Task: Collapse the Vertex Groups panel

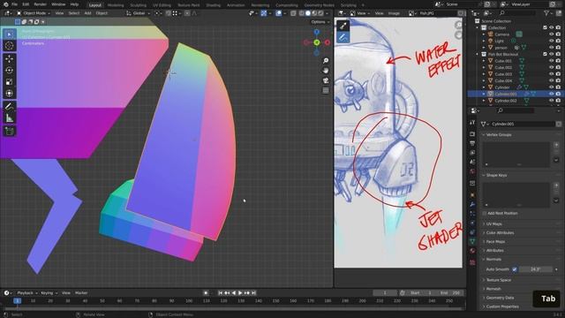Action: [x=499, y=135]
